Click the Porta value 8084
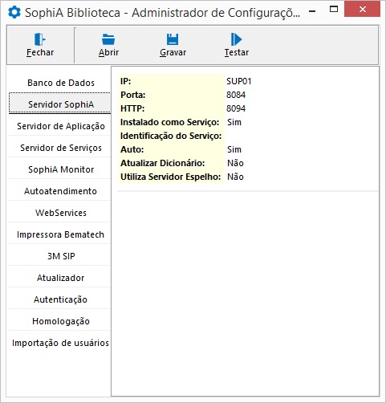 236,95
